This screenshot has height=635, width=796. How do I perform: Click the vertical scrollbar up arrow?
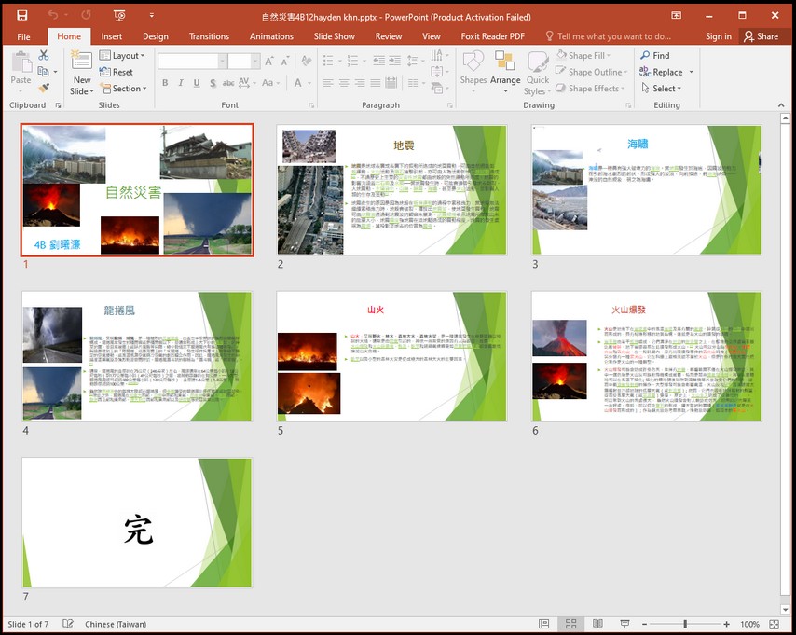click(785, 118)
